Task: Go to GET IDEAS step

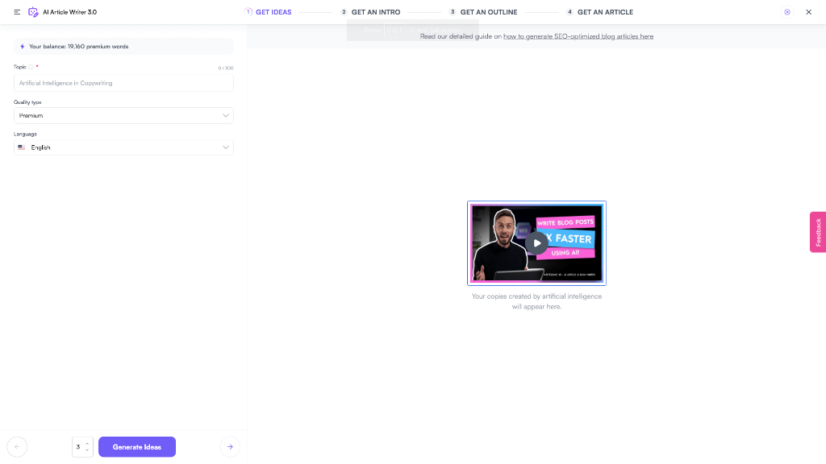Action: tap(268, 12)
